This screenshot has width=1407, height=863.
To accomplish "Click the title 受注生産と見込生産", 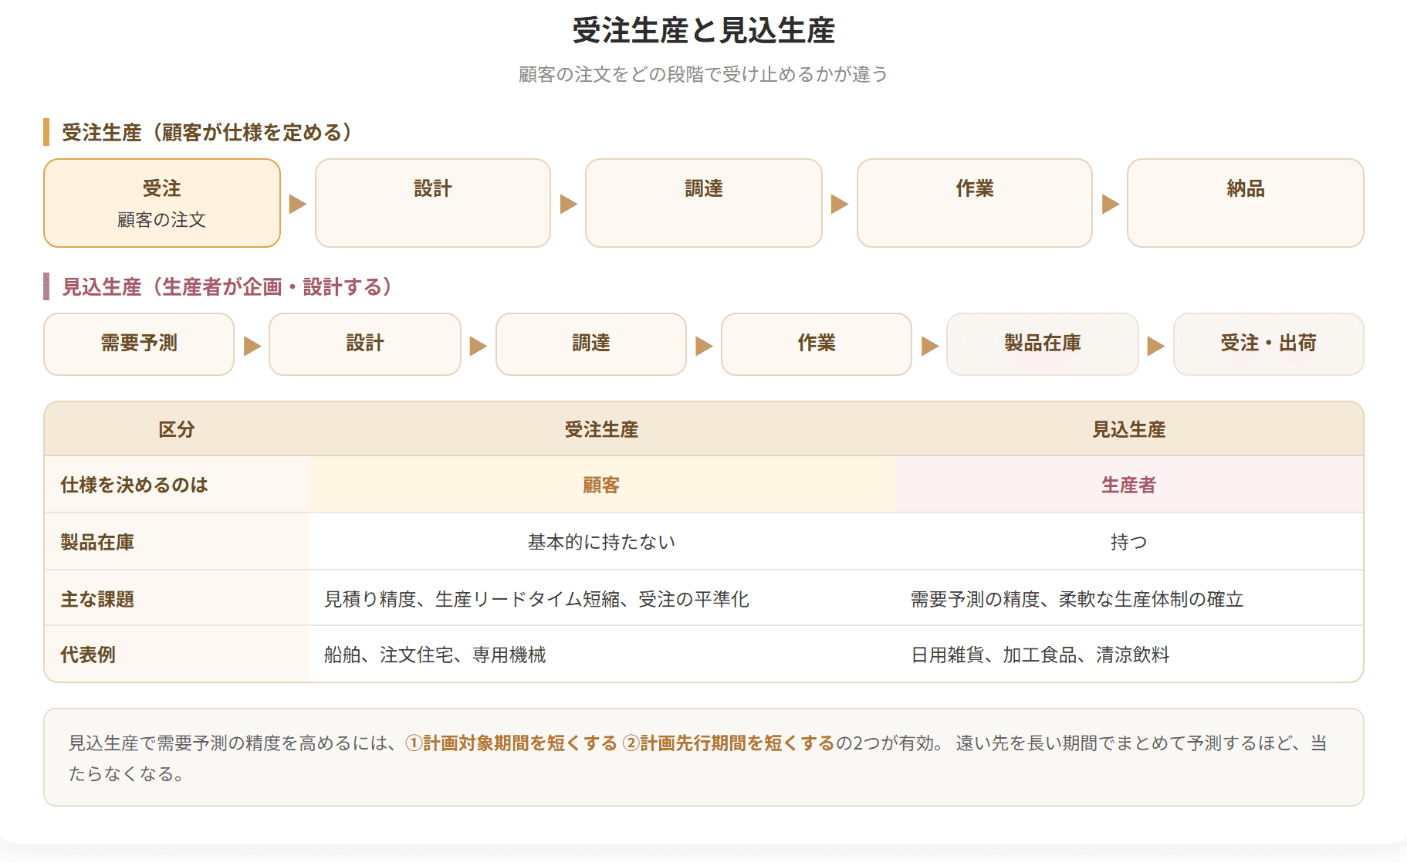I will tap(703, 31).
